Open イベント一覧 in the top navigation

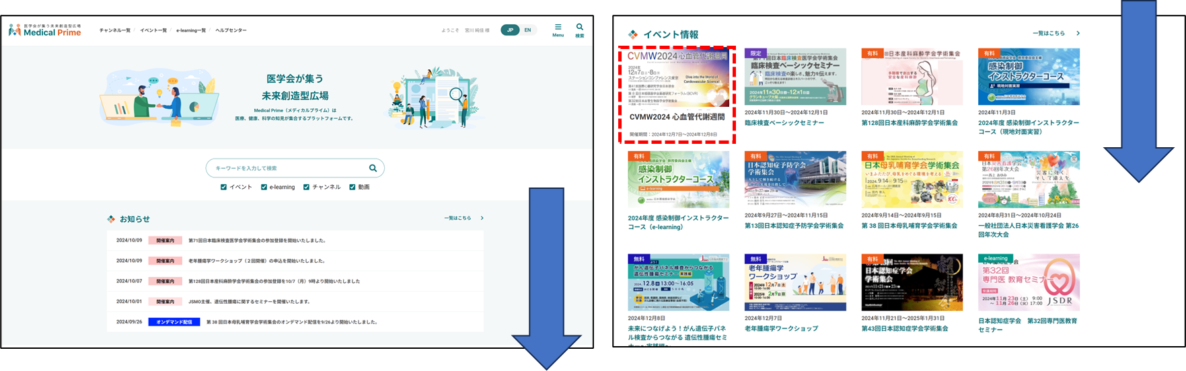pyautogui.click(x=153, y=30)
